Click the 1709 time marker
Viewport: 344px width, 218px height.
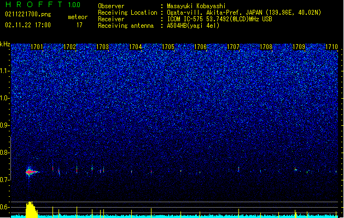click(x=299, y=47)
